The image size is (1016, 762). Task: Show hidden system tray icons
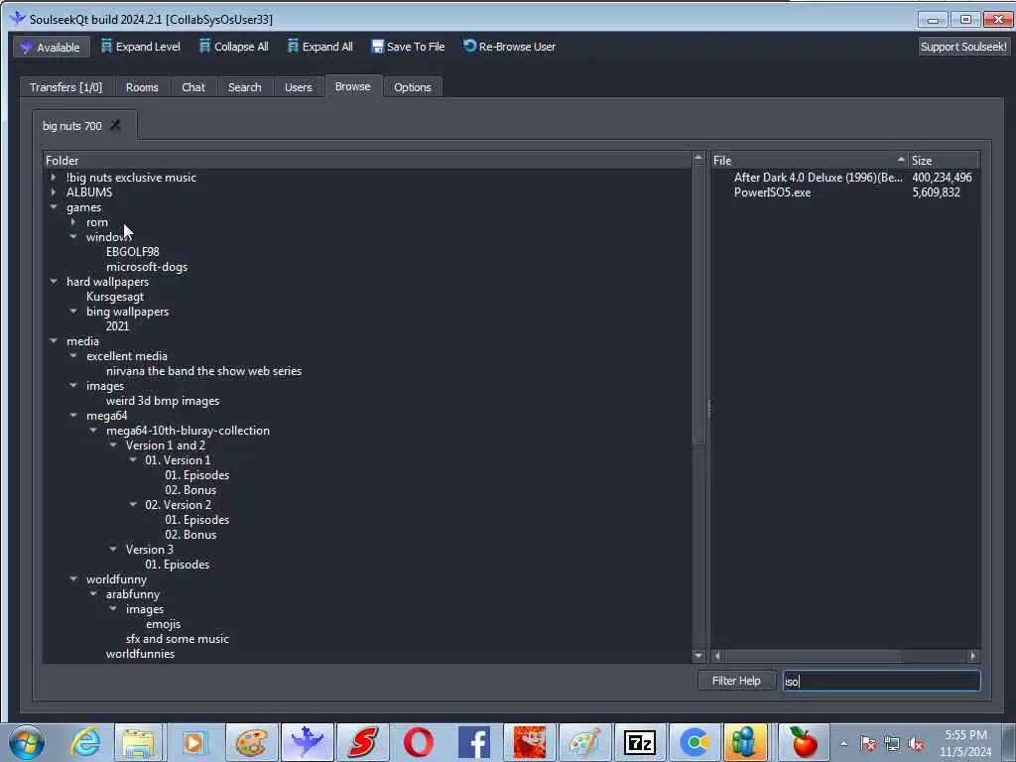[x=843, y=744]
